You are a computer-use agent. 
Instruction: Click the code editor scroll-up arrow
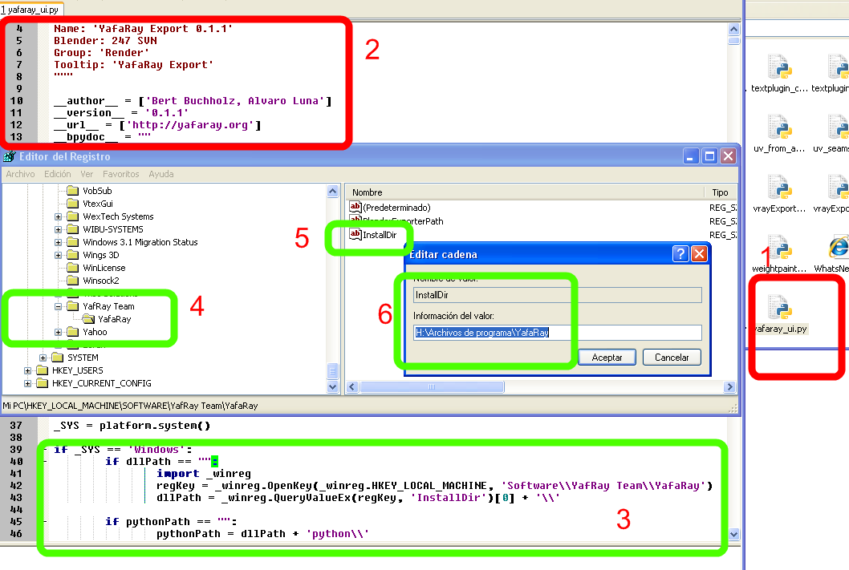733,29
